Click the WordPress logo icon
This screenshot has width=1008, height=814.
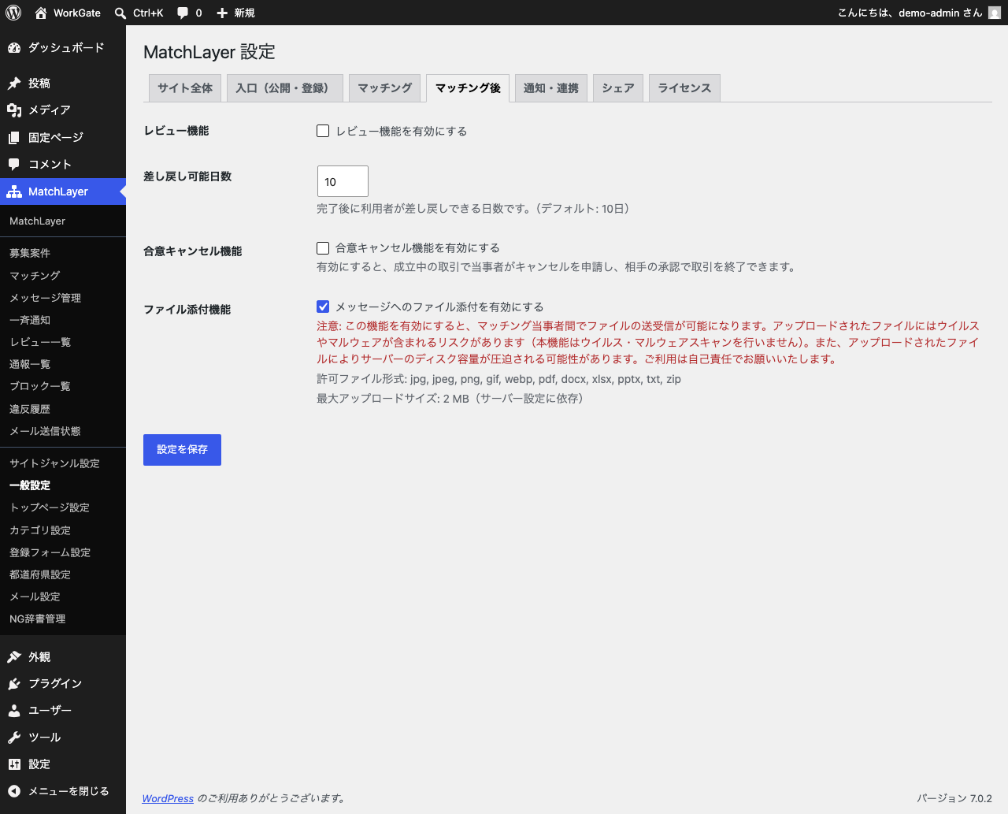pyautogui.click(x=13, y=13)
